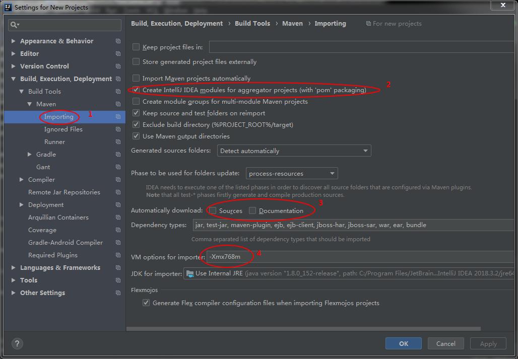This screenshot has width=518, height=359.
Task: Open Phase for folders update dropdown
Action: point(292,173)
